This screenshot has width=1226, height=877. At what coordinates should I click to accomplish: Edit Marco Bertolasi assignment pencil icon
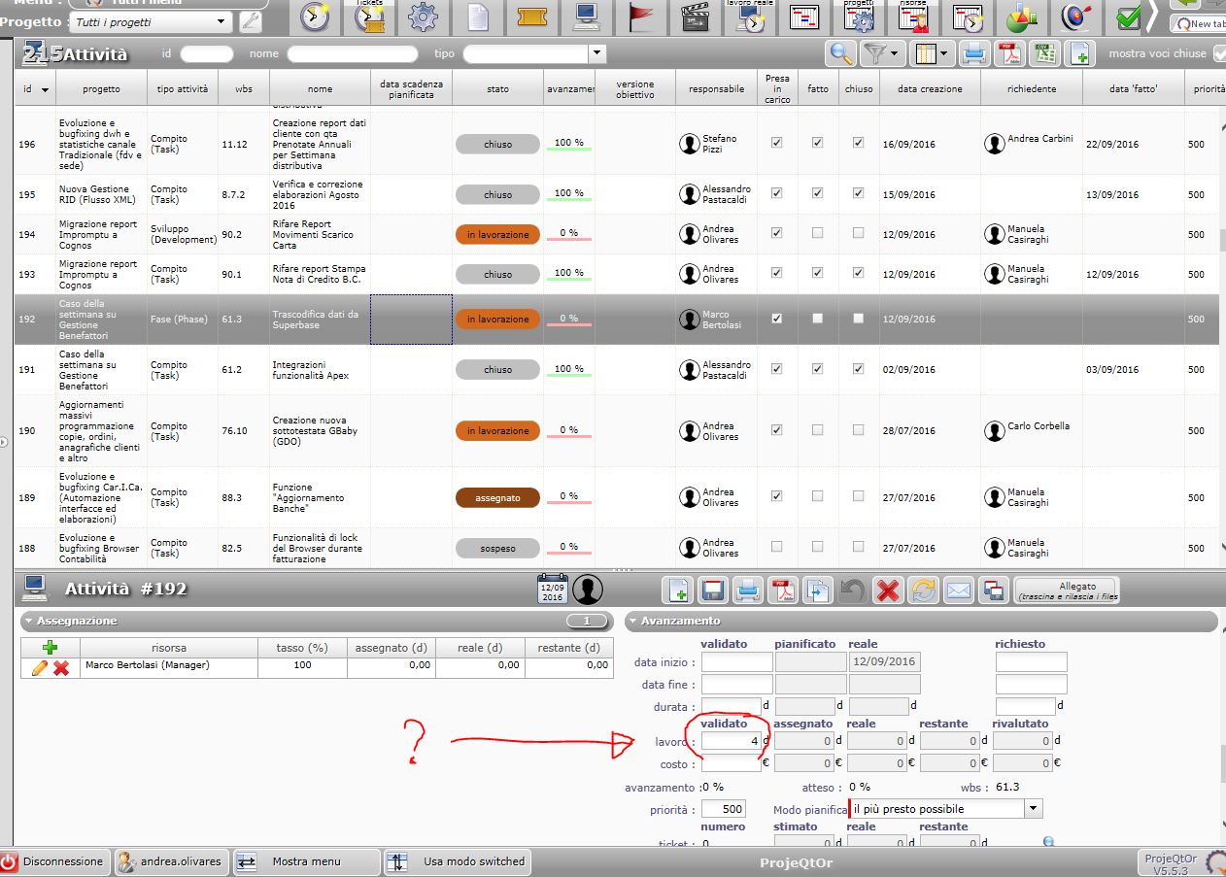[39, 667]
